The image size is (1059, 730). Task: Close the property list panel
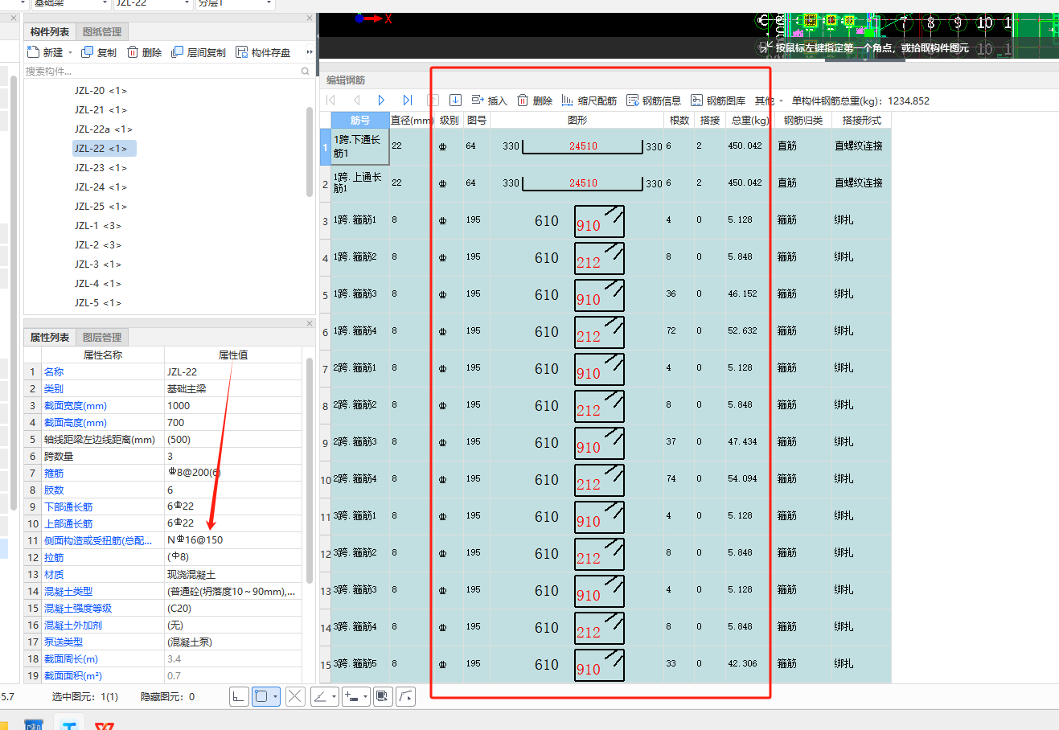pyautogui.click(x=310, y=323)
